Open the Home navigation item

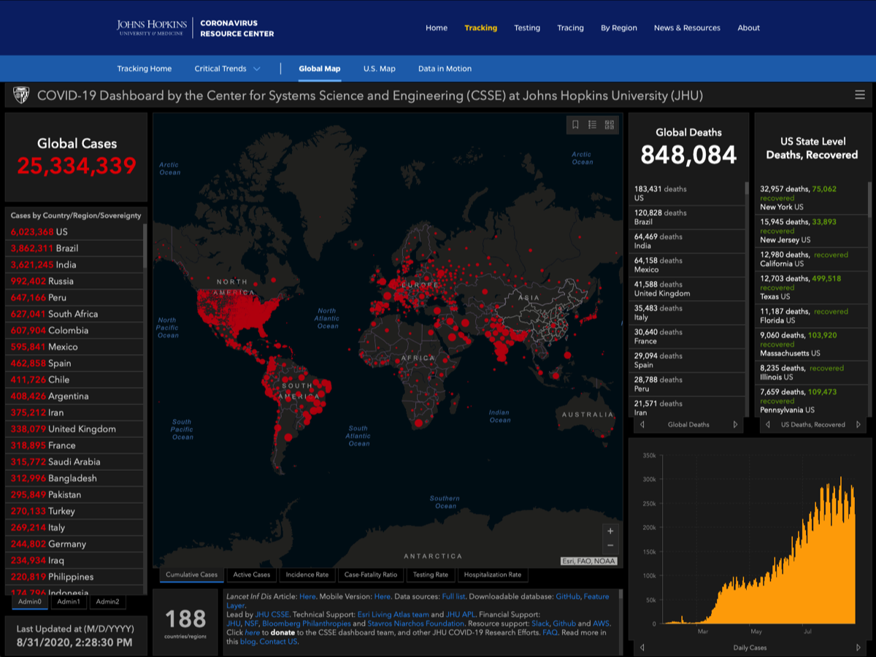pos(437,28)
